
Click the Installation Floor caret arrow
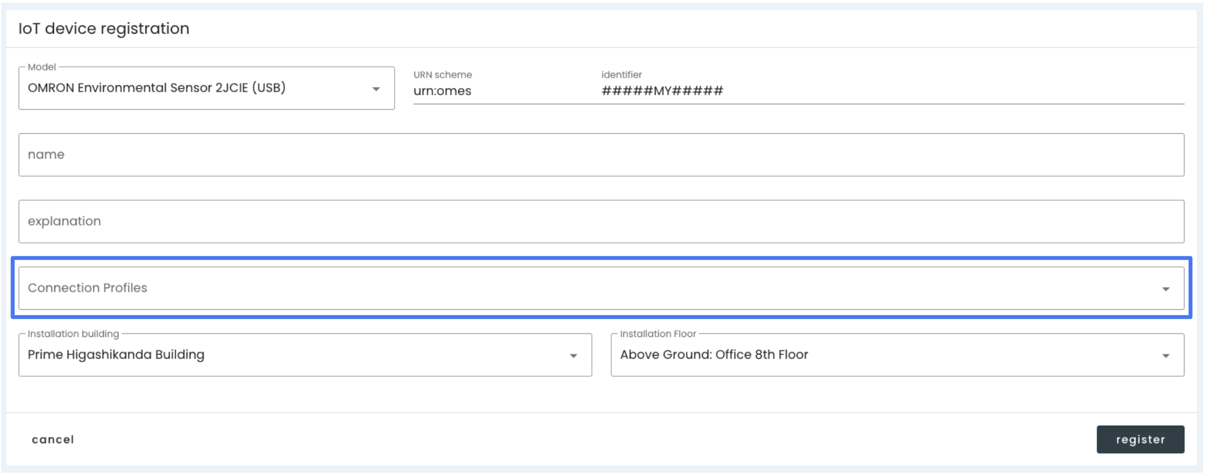(1166, 356)
